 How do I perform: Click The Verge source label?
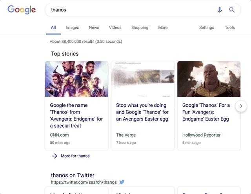tap(126, 135)
